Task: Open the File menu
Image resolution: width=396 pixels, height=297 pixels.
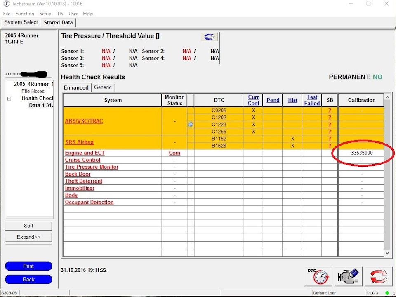Action: coord(7,14)
